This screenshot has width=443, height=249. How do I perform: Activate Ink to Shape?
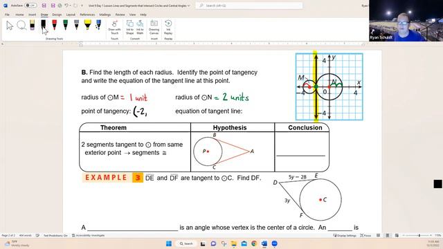(x=129, y=27)
